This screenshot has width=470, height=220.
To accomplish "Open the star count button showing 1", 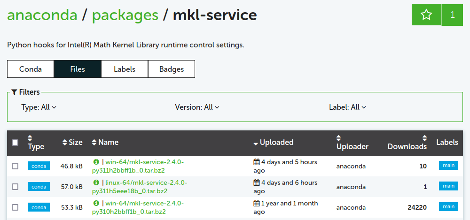I will point(452,15).
